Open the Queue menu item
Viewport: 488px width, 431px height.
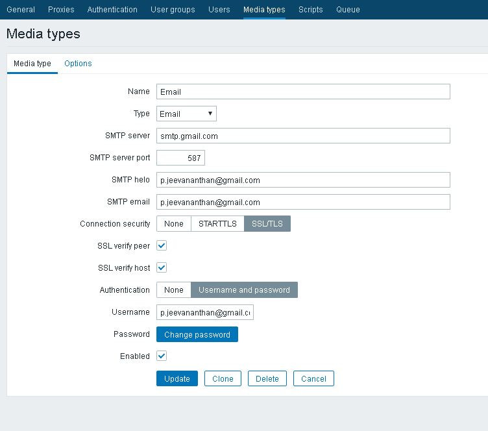click(x=348, y=10)
